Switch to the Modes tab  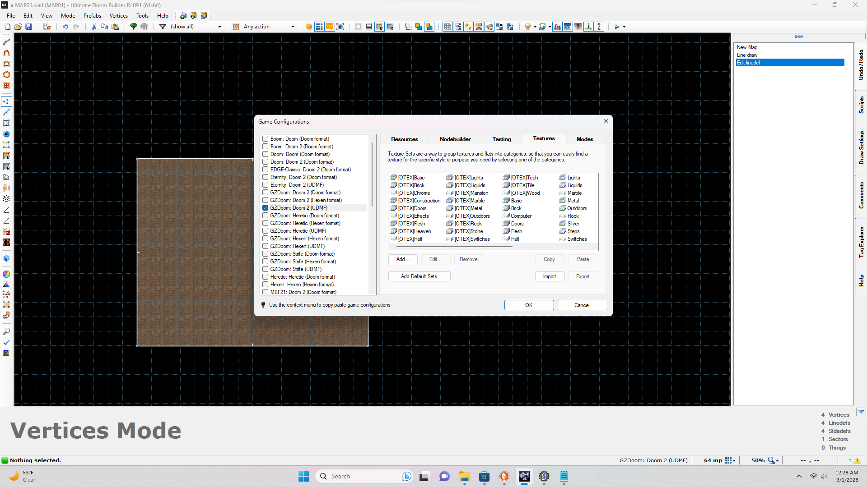tap(585, 139)
